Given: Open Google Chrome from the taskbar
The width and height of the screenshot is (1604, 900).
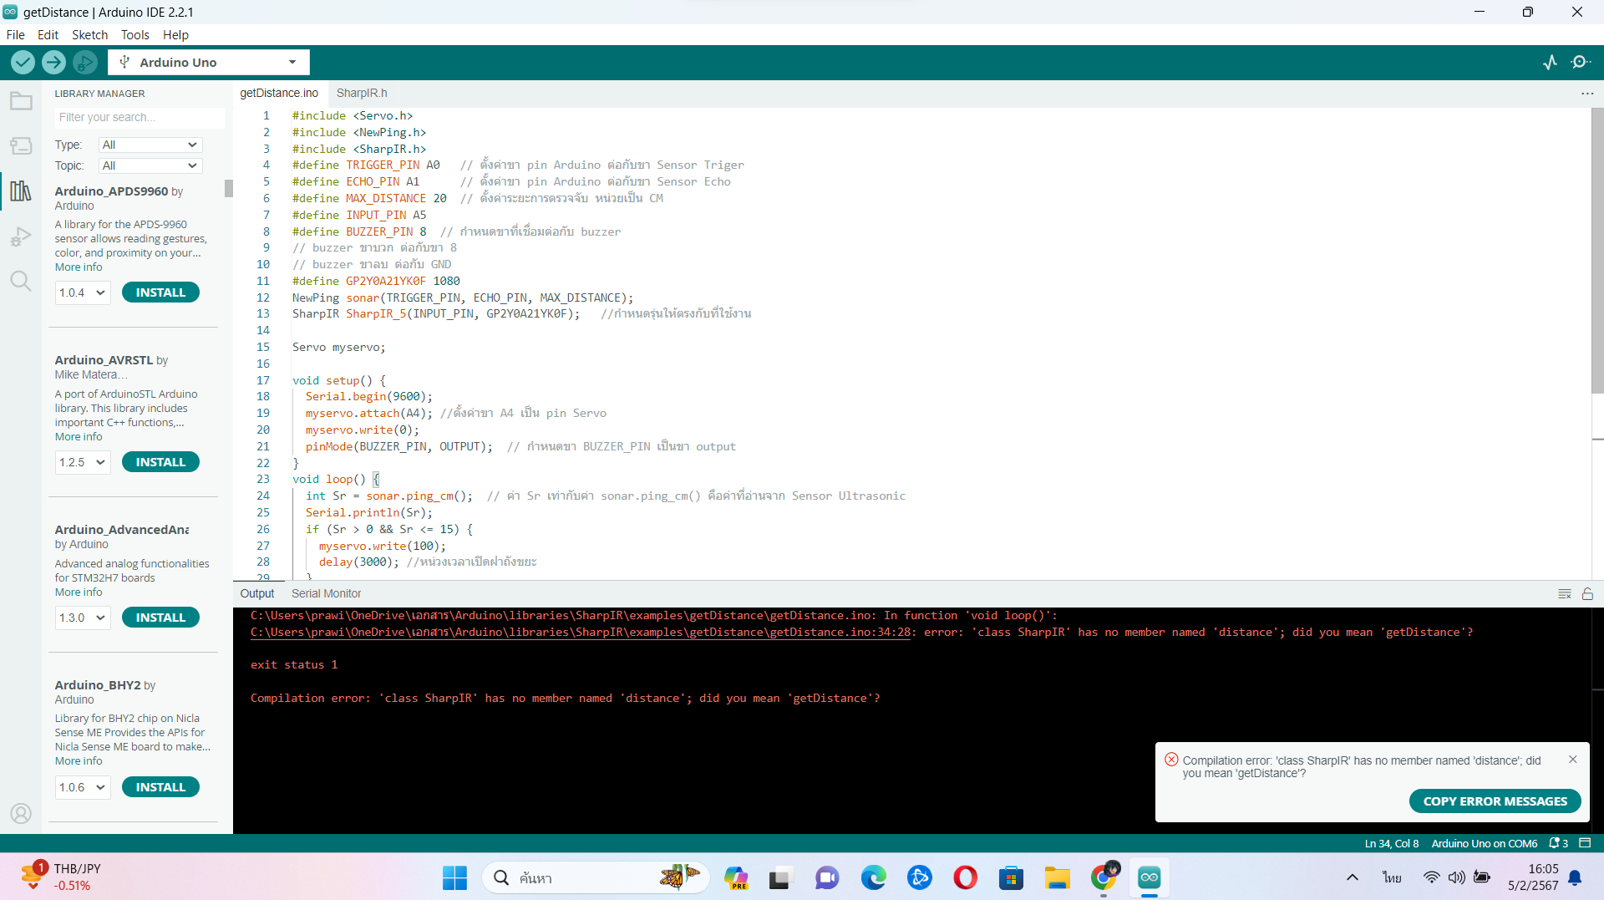Looking at the screenshot, I should (1104, 877).
